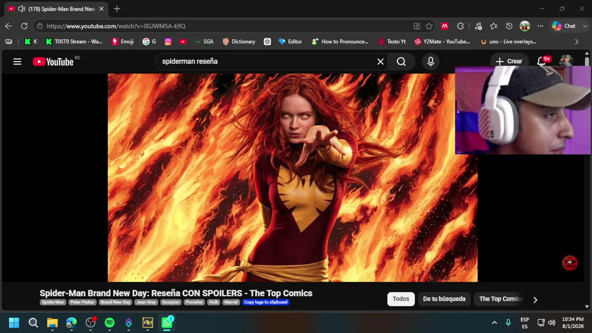Open the Texto Yt bookmark
592x333 pixels.
(x=392, y=42)
